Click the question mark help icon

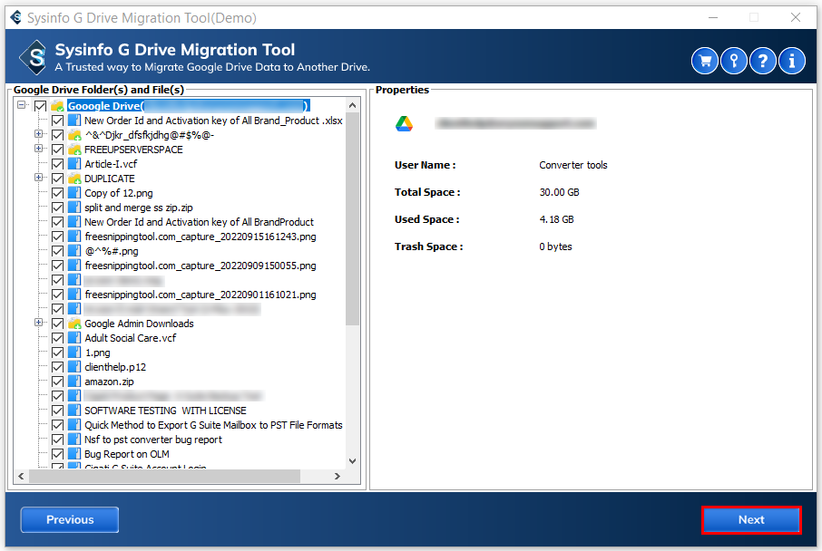pyautogui.click(x=763, y=61)
